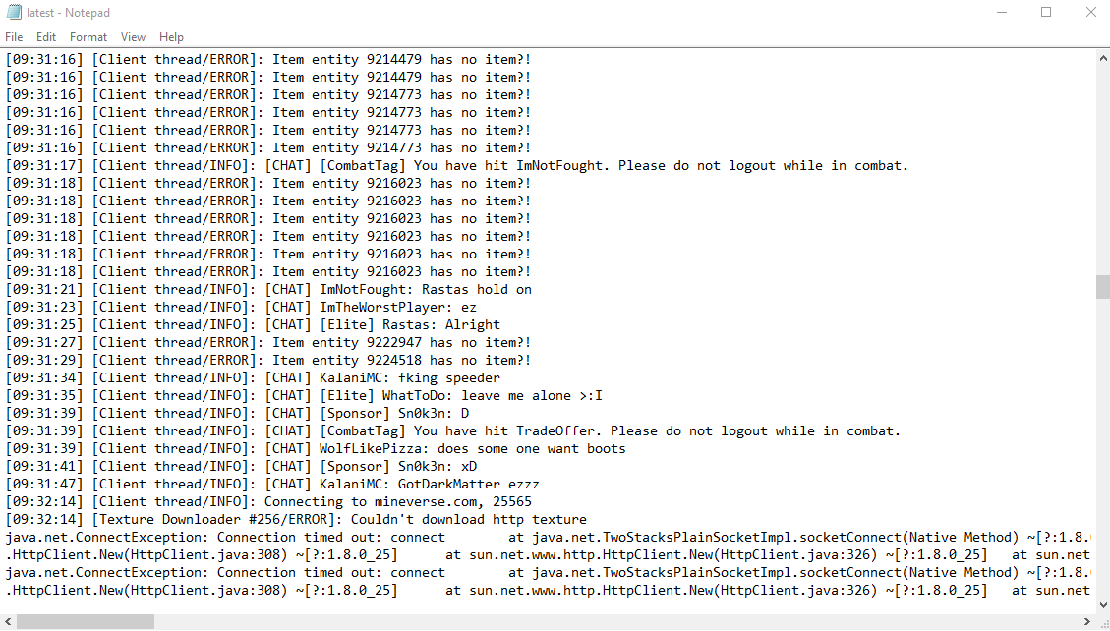
Task: Click the vertical scrollbar down arrow
Action: point(1103,606)
